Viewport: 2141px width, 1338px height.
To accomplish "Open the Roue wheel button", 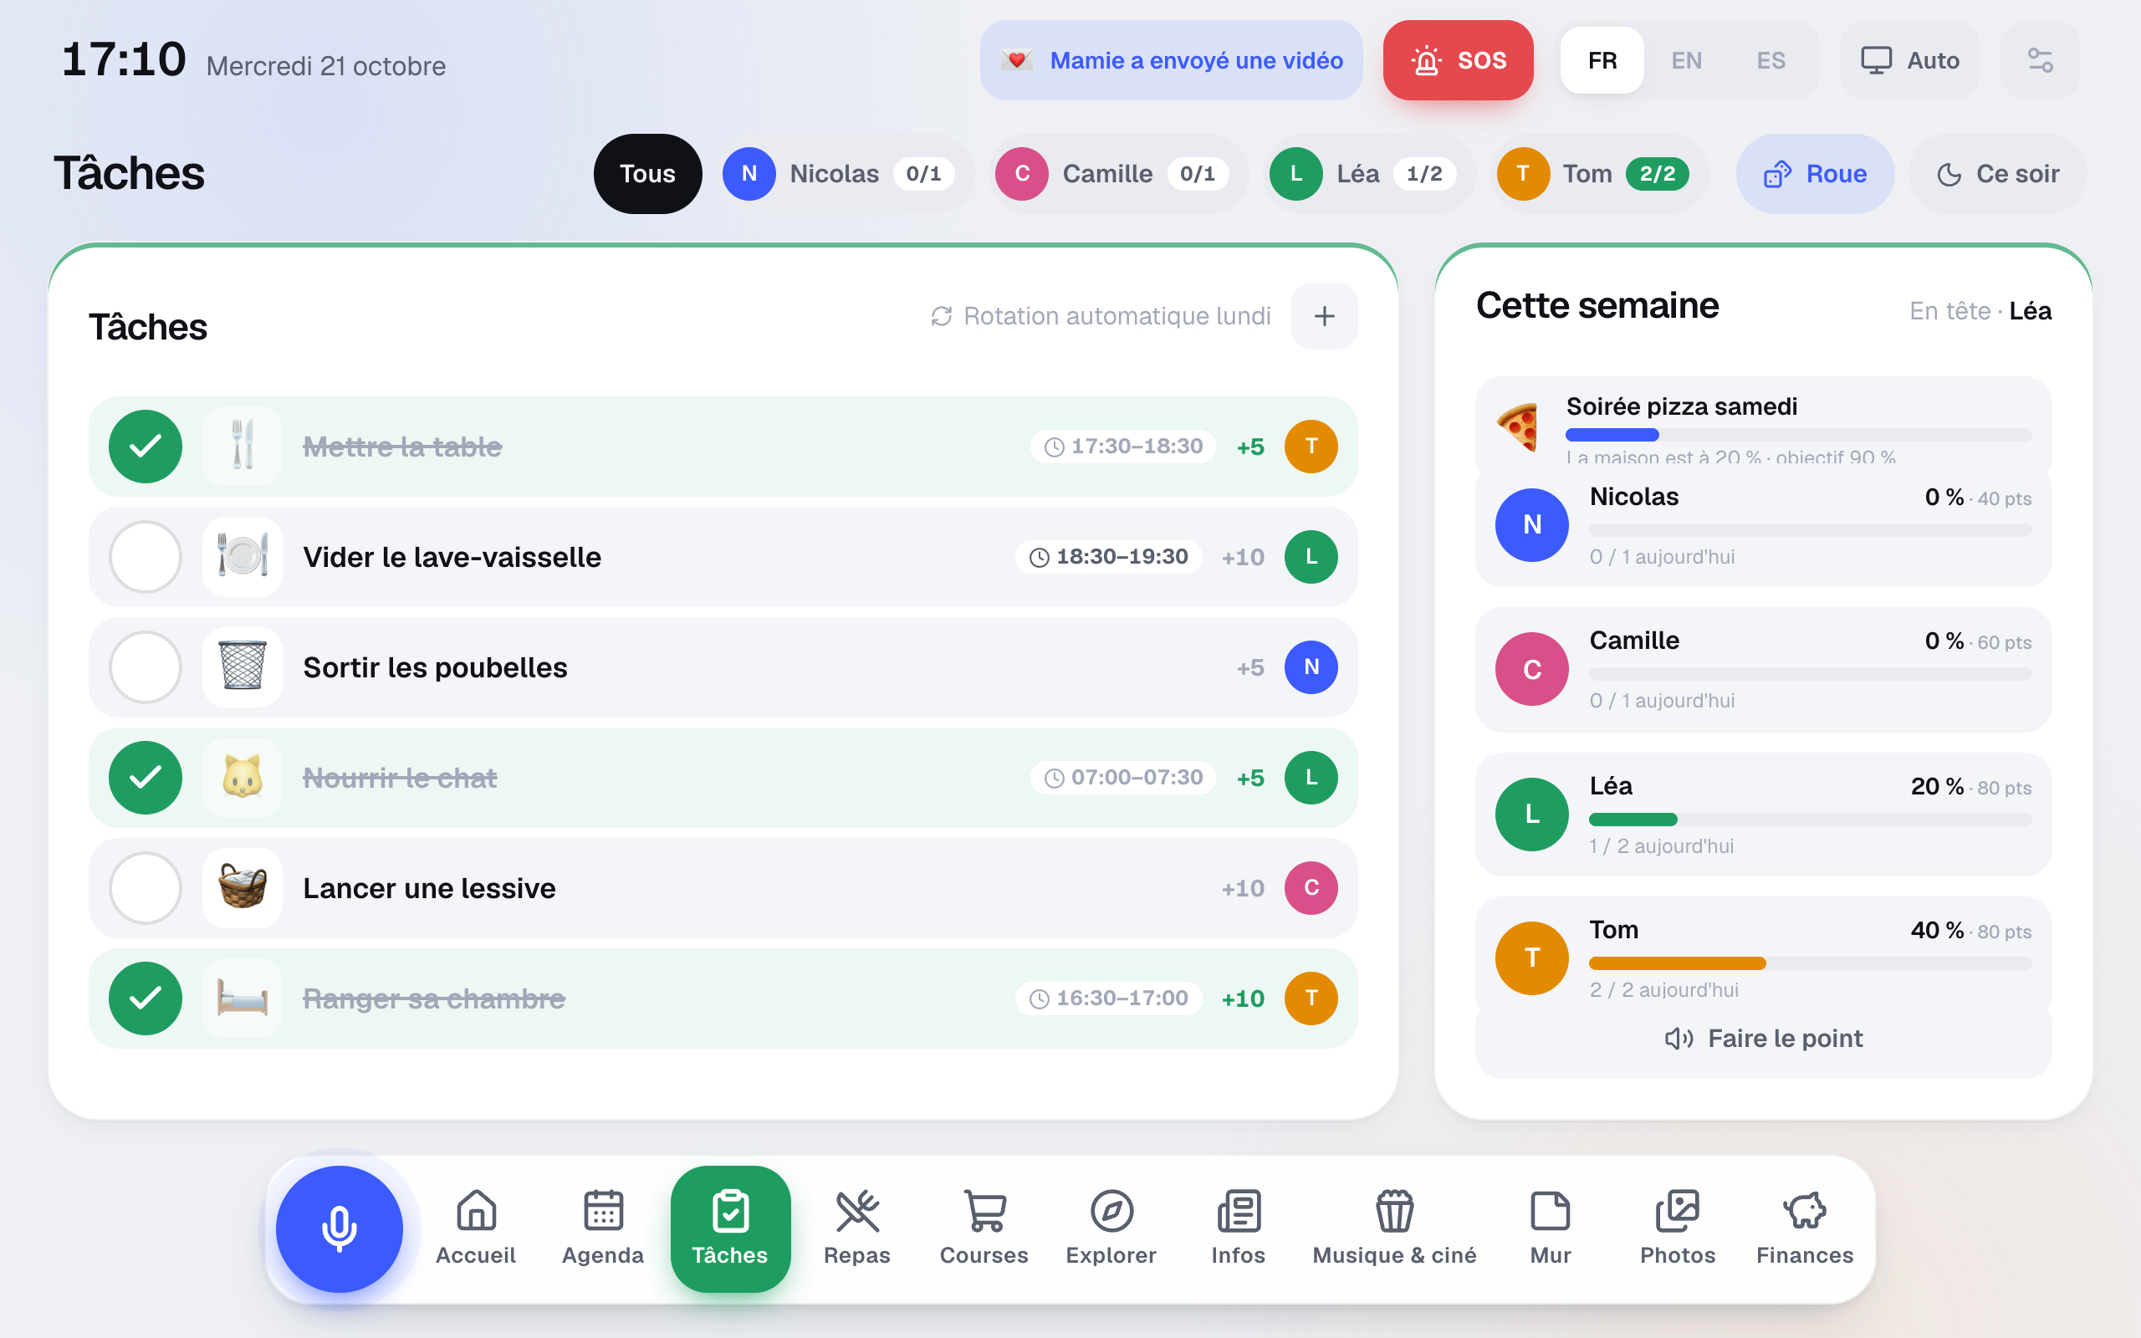I will pyautogui.click(x=1816, y=173).
